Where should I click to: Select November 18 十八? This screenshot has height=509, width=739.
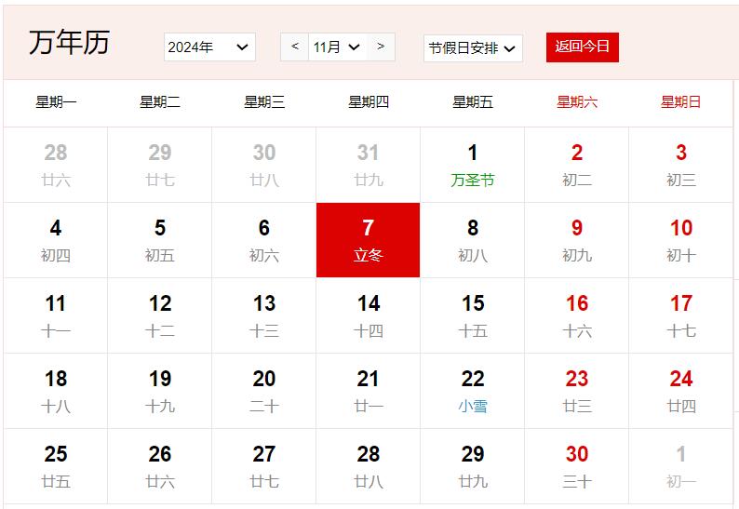click(56, 391)
